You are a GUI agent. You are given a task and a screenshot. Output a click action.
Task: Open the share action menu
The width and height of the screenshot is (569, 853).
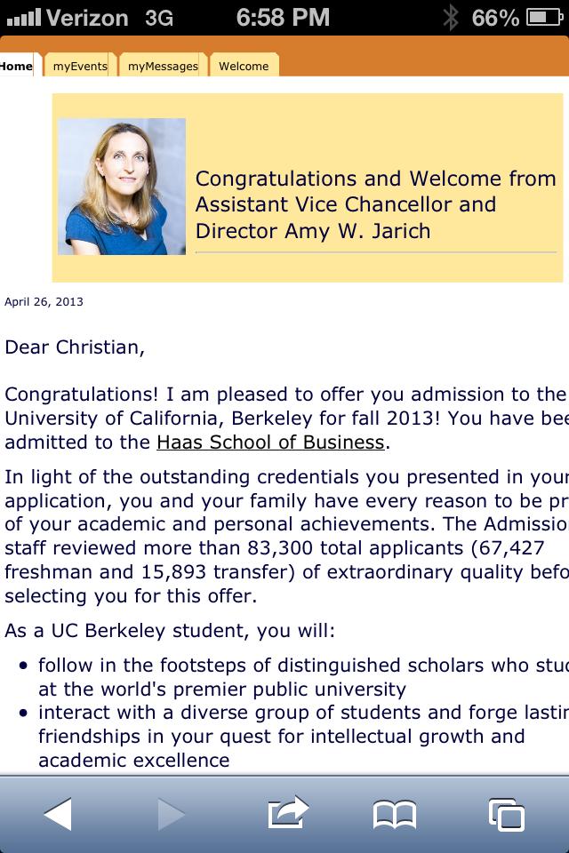tap(286, 812)
